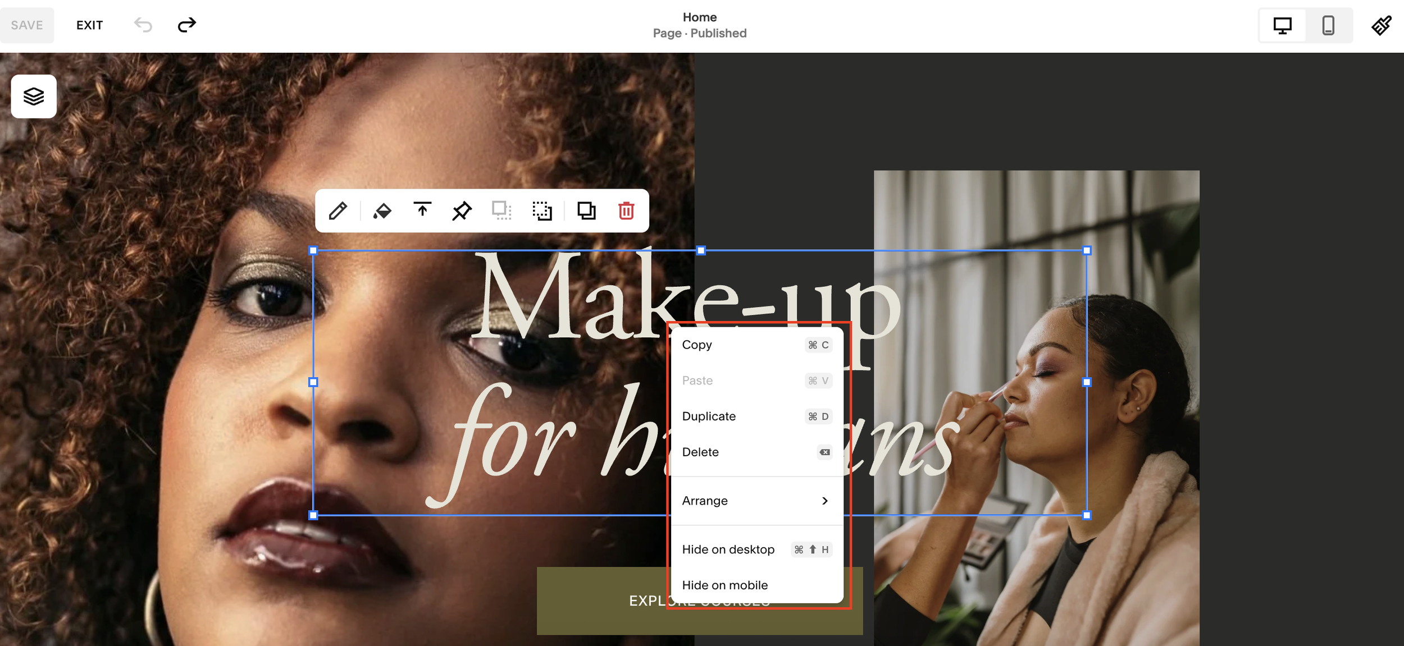Switch to desktop preview mode
1404x646 pixels.
(1282, 25)
